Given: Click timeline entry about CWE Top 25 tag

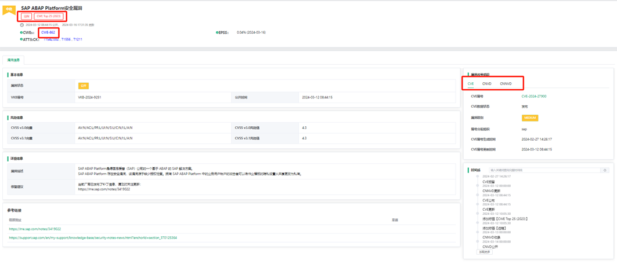Looking at the screenshot, I should (x=505, y=218).
